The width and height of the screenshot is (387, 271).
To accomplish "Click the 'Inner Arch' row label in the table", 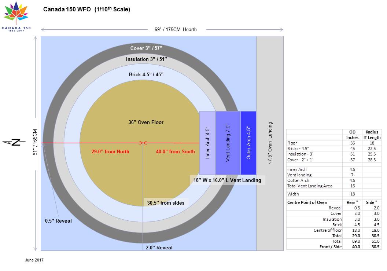I will click(x=297, y=169).
